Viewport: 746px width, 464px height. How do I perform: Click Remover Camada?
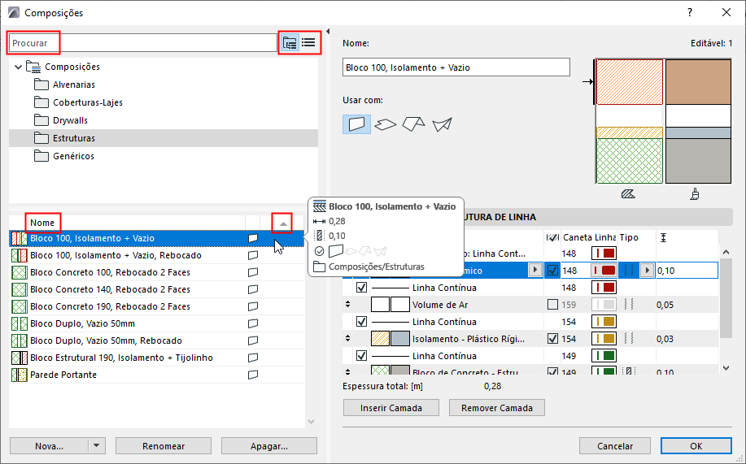click(497, 408)
